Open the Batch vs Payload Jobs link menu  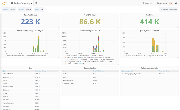(169, 9)
